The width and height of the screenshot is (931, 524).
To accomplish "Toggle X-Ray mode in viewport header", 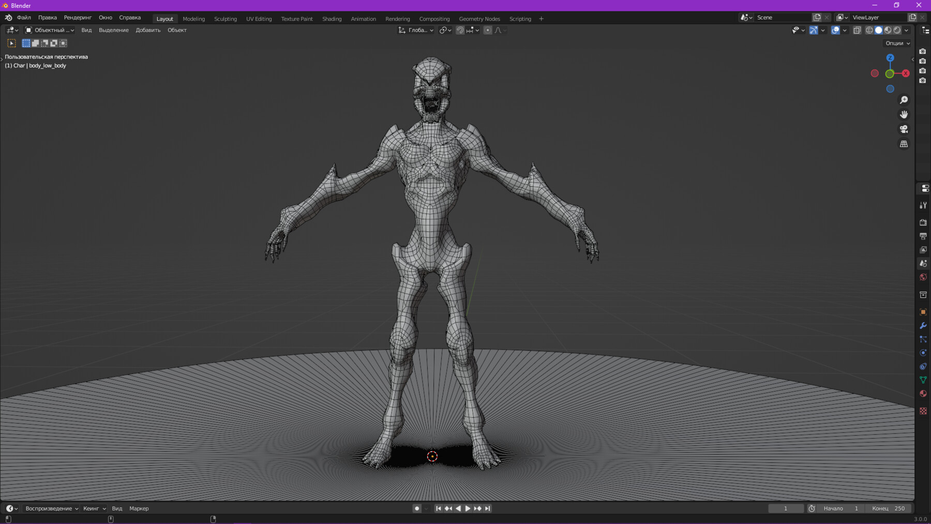I will [857, 30].
